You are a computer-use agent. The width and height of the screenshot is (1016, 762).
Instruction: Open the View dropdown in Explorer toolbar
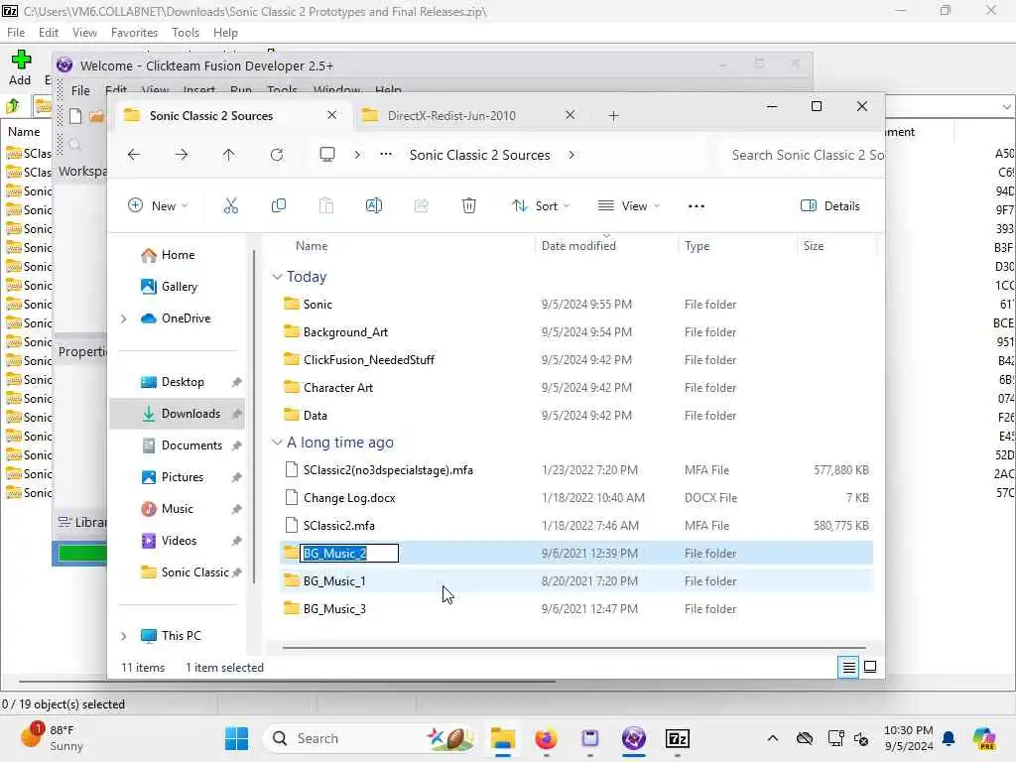(628, 206)
